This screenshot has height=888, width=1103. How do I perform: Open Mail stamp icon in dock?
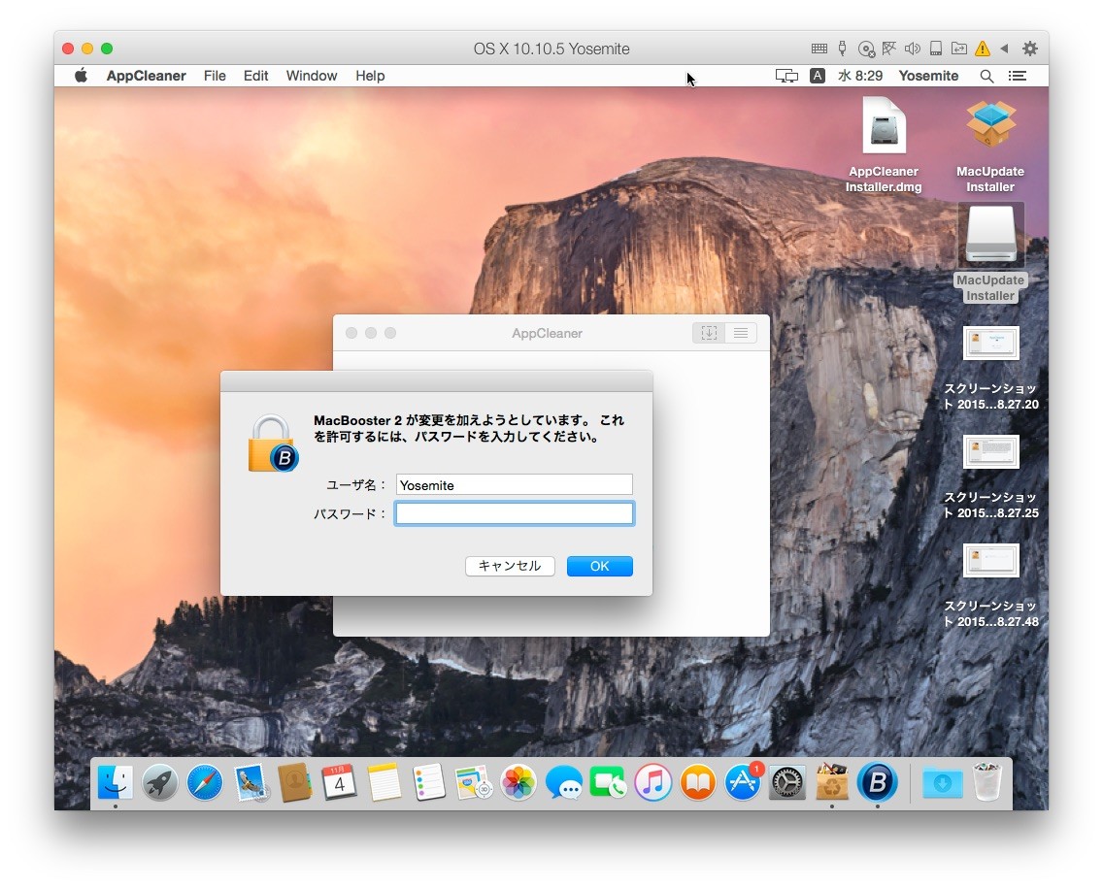[250, 782]
